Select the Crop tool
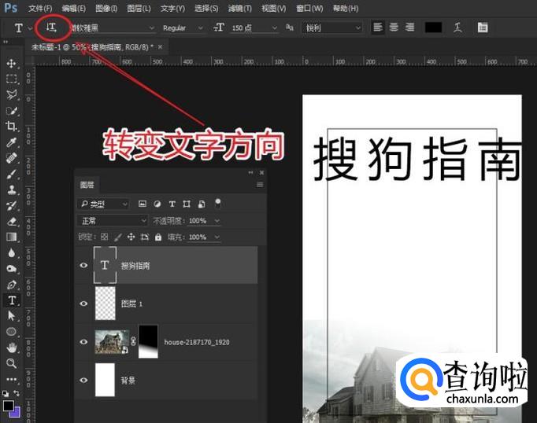537x423 pixels. coord(12,126)
